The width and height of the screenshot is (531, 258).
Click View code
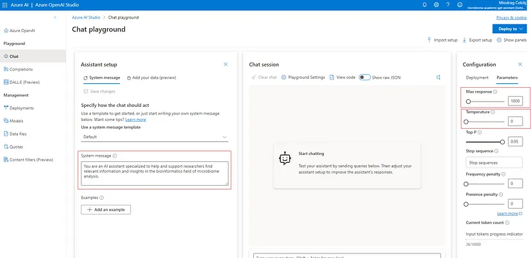point(342,77)
